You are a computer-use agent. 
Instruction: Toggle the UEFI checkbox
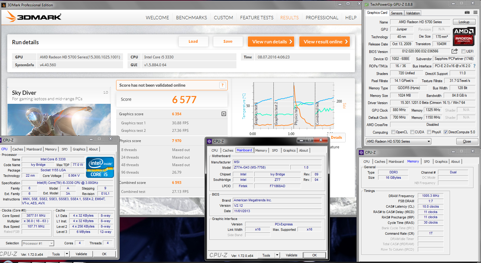pos(463,51)
